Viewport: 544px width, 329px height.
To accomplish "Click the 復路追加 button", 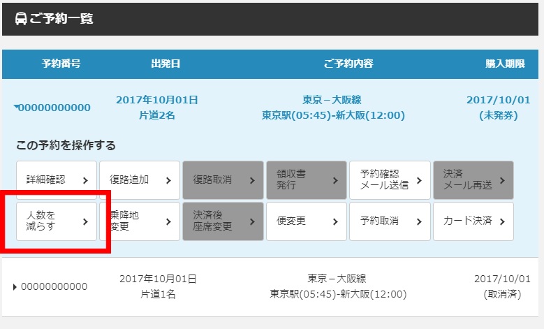I will coord(140,180).
